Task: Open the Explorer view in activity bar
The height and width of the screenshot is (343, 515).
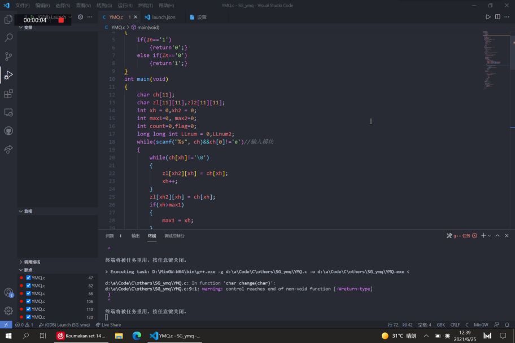Action: pyautogui.click(x=8, y=19)
